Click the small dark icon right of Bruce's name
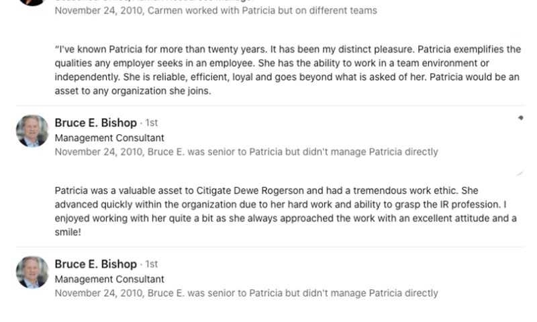537x322 pixels. [521, 118]
